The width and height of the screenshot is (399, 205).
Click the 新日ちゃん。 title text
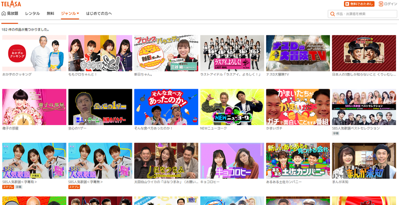[x=144, y=75]
